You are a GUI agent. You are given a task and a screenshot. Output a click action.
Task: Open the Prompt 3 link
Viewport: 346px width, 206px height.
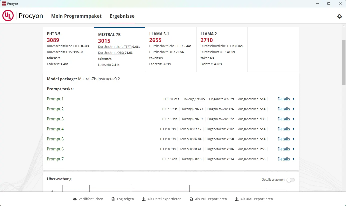55,119
